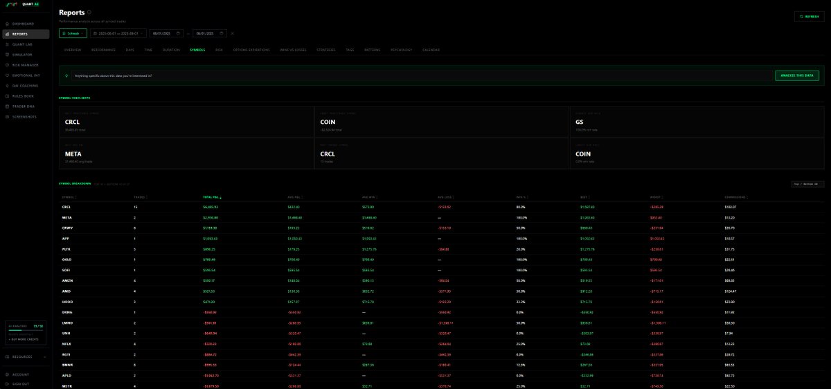Click the NFLX symbol in the table
The image size is (831, 389).
point(66,343)
